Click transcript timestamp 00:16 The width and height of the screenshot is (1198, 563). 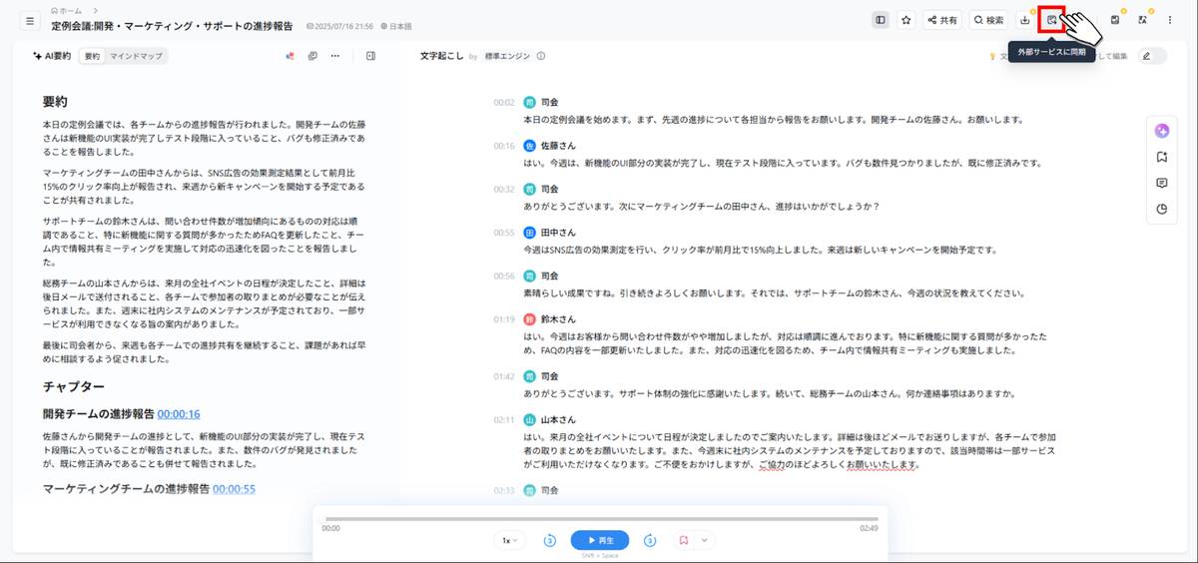pyautogui.click(x=504, y=145)
